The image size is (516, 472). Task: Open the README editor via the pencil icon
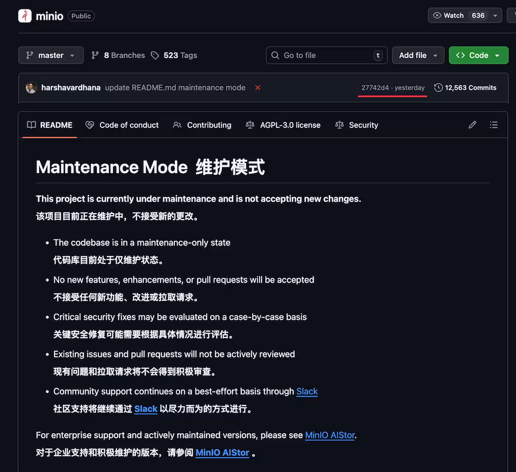472,125
